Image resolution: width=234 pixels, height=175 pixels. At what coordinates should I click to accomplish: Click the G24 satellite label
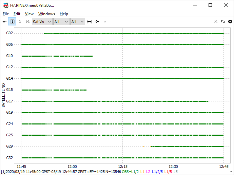tap(9, 124)
